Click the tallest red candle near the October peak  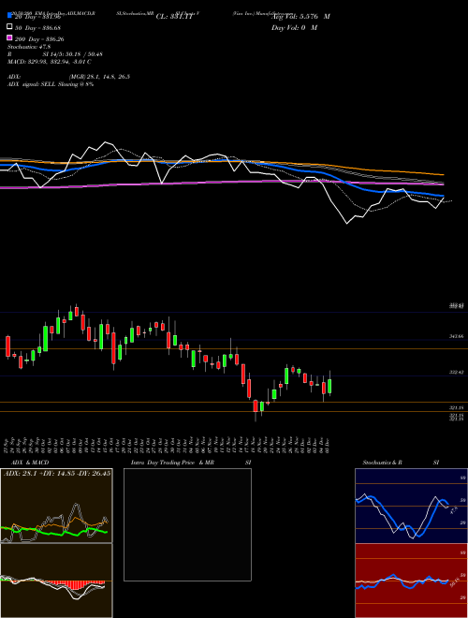point(113,348)
